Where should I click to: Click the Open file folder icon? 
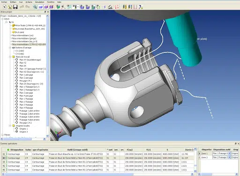[10, 7]
